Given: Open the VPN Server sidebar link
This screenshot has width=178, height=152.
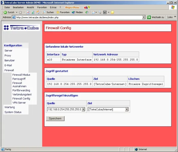Looking at the screenshot, I should coord(19,103).
